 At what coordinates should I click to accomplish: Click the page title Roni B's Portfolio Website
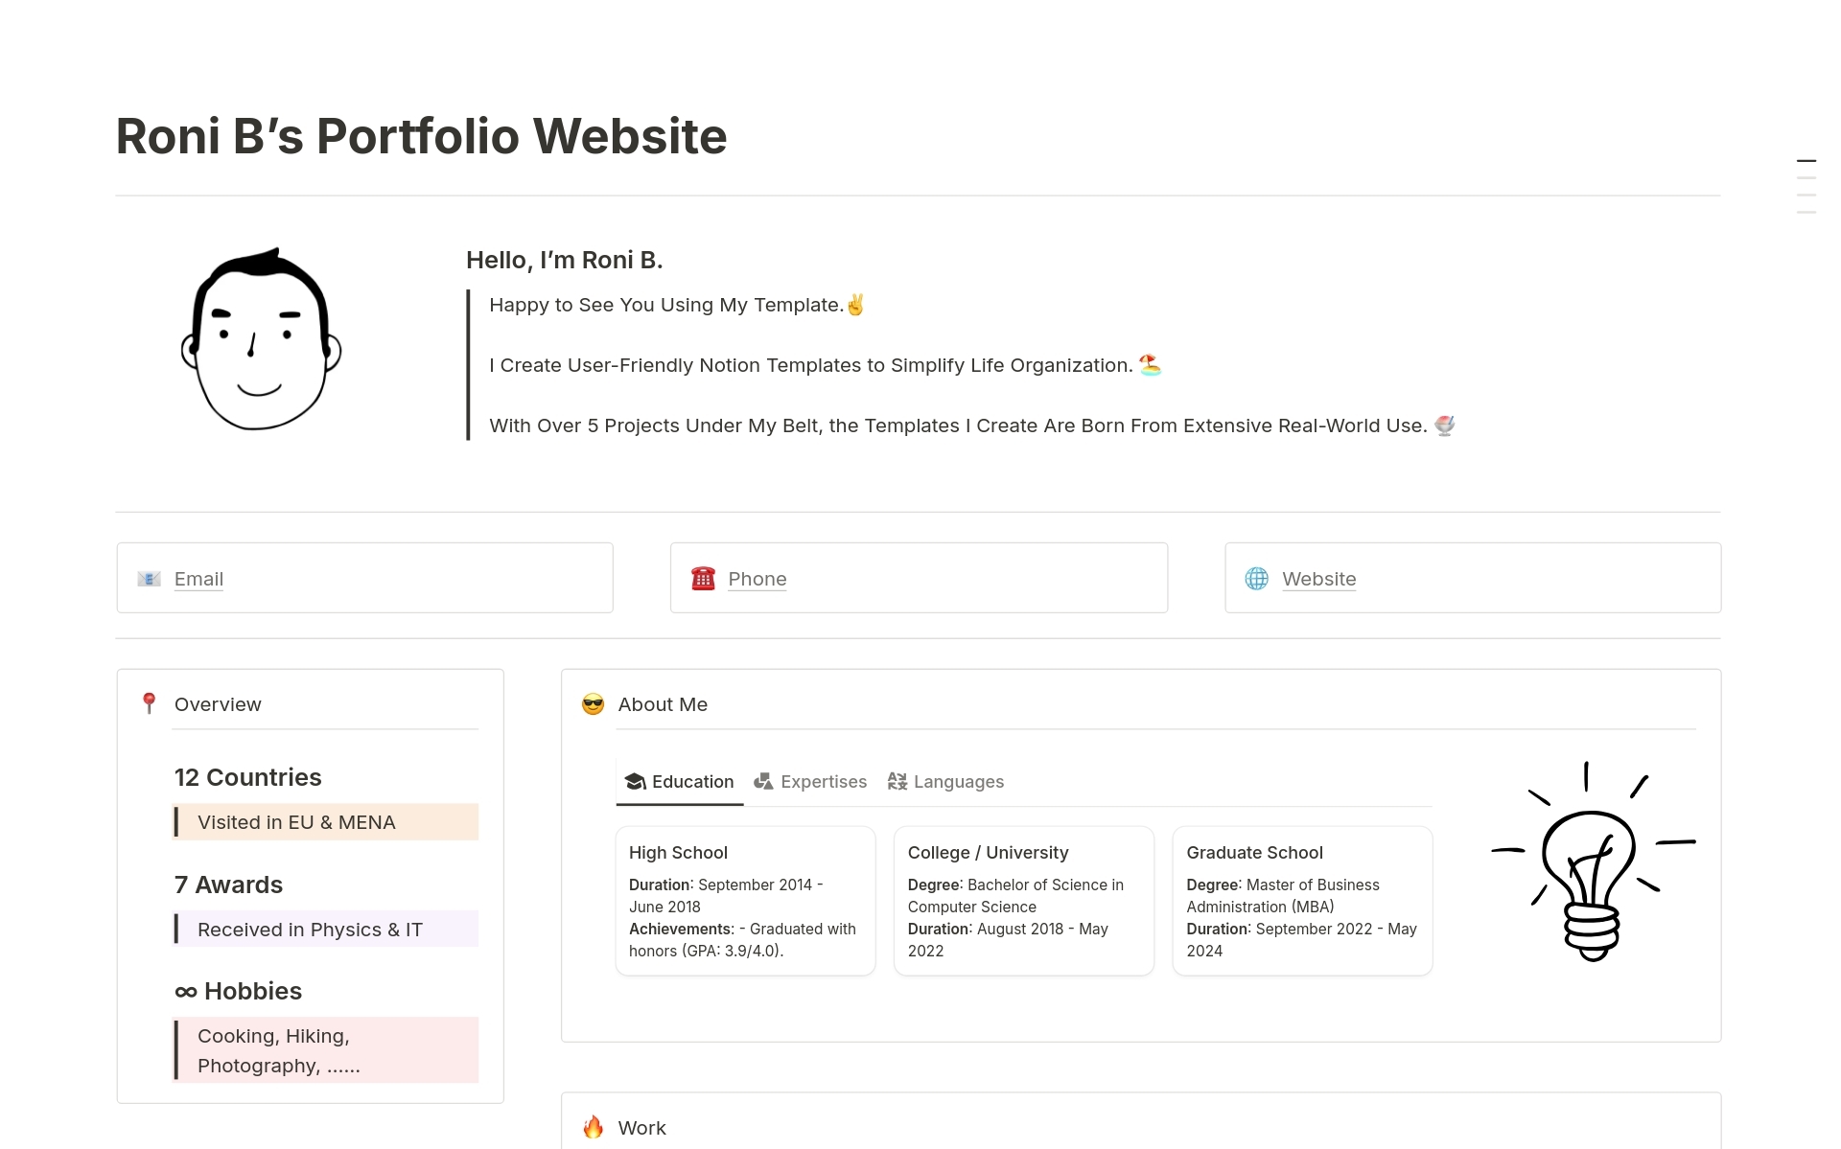click(421, 136)
